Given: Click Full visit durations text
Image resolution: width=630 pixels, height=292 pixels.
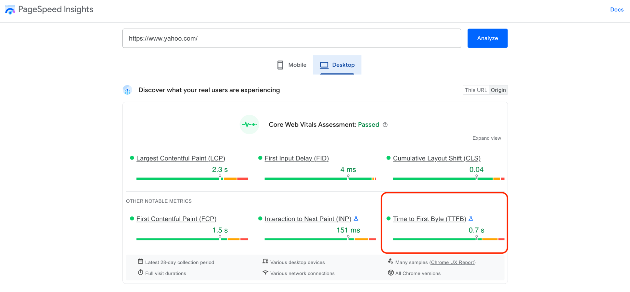Looking at the screenshot, I should [x=165, y=273].
